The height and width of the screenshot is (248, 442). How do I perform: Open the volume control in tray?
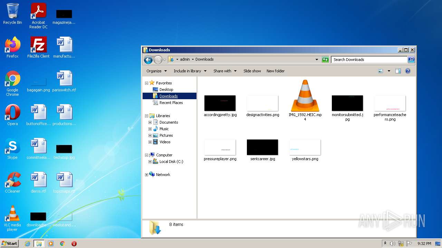pos(393,244)
